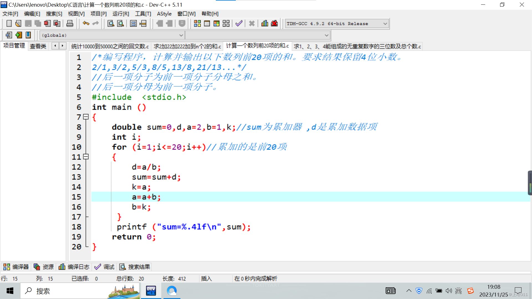This screenshot has width=532, height=299.
Task: Click the Print toolbar icon
Action: 70,24
